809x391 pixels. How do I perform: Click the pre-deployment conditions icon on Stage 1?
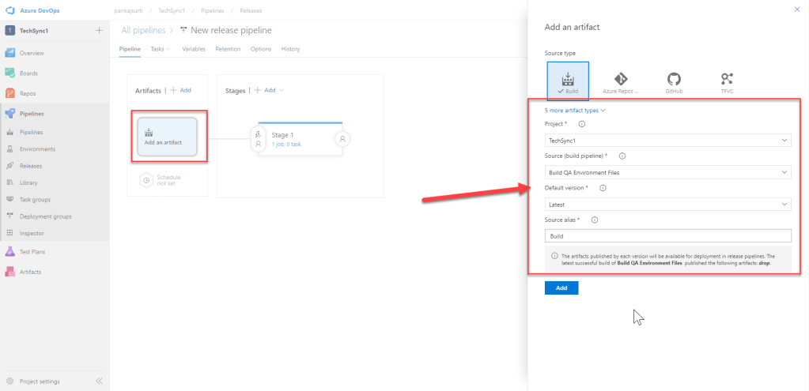click(258, 139)
